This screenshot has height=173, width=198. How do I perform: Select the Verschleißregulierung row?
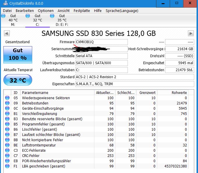[96, 114]
